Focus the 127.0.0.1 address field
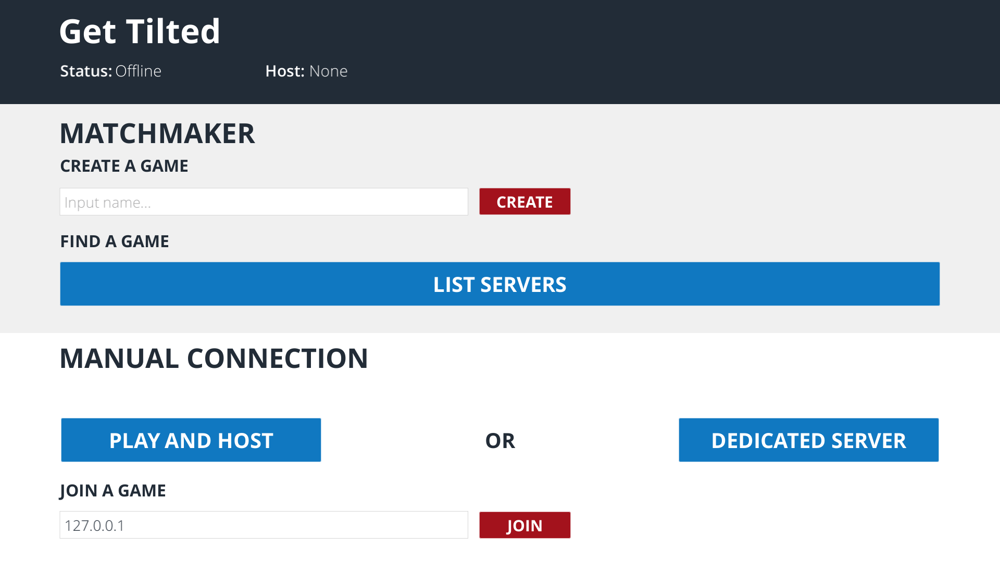This screenshot has height=562, width=1000. tap(264, 525)
